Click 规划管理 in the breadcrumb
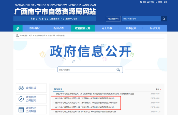Viewport: 178px width, 115px height. pyautogui.click(x=61, y=36)
